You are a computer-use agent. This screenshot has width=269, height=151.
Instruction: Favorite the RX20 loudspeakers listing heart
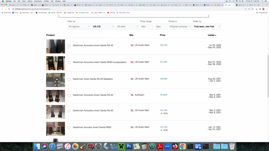tap(69, 62)
